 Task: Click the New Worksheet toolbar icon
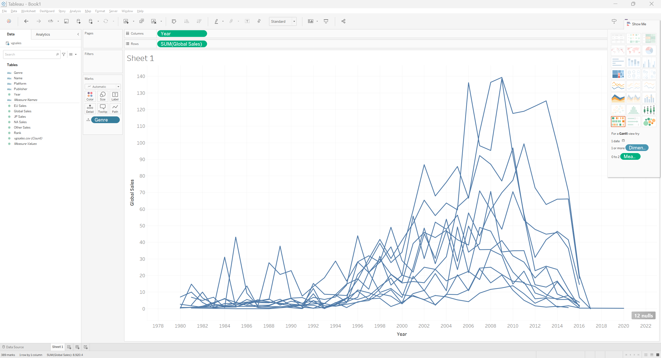point(126,21)
